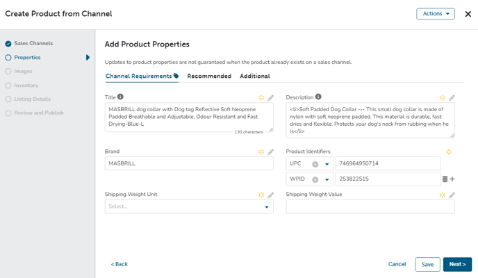Click the pencil icon next to Brand
The width and height of the screenshot is (478, 278).
(x=270, y=152)
